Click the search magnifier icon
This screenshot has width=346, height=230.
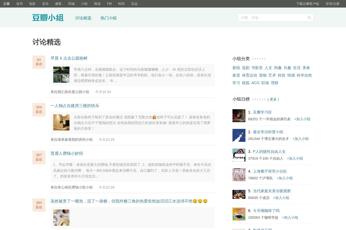(x=309, y=18)
